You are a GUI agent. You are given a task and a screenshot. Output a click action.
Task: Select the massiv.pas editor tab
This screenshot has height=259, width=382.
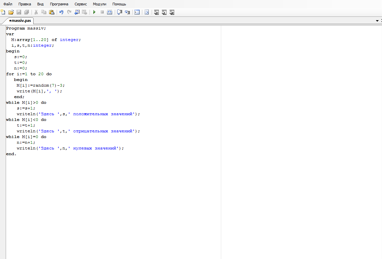pos(20,21)
